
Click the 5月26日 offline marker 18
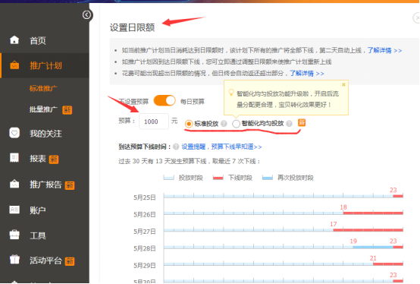343,207
